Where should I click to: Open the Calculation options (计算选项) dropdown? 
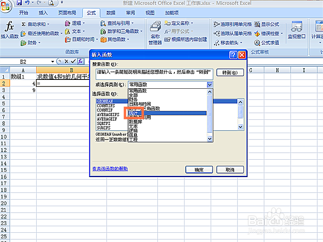tap(317, 32)
